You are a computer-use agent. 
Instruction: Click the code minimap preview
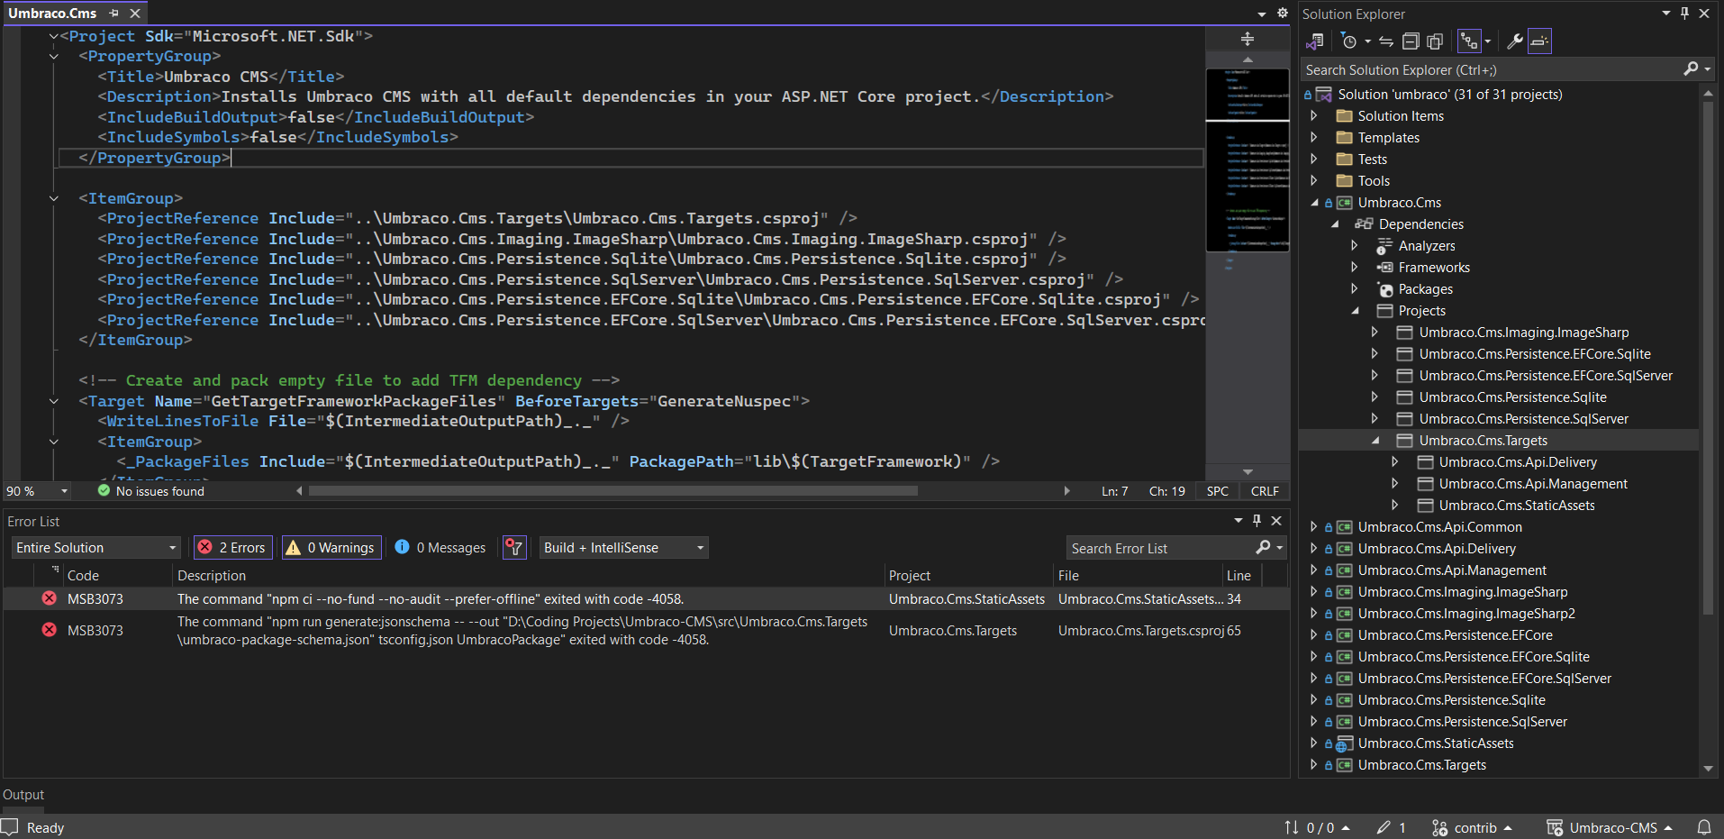[1248, 162]
